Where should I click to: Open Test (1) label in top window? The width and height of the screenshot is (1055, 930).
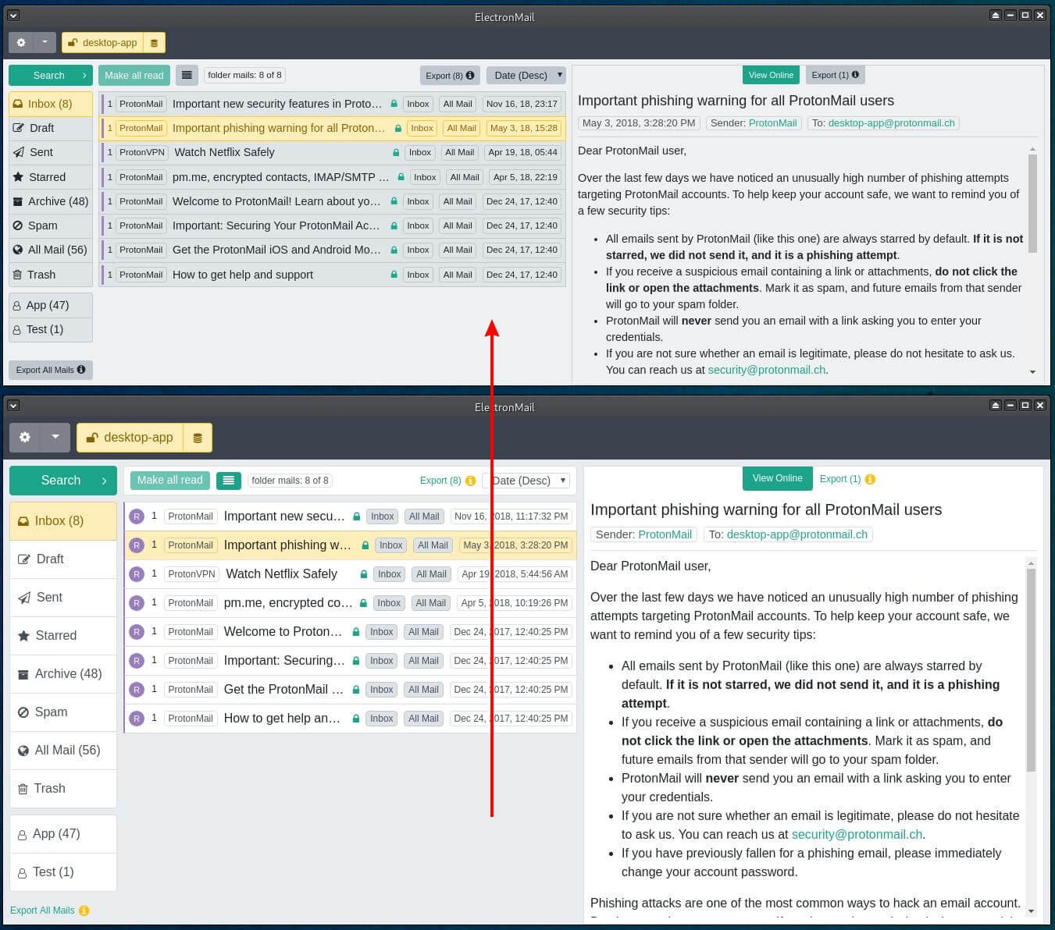(x=51, y=329)
